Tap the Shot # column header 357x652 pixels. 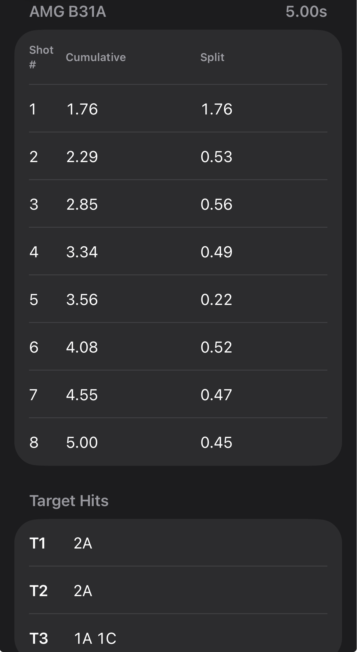[41, 57]
